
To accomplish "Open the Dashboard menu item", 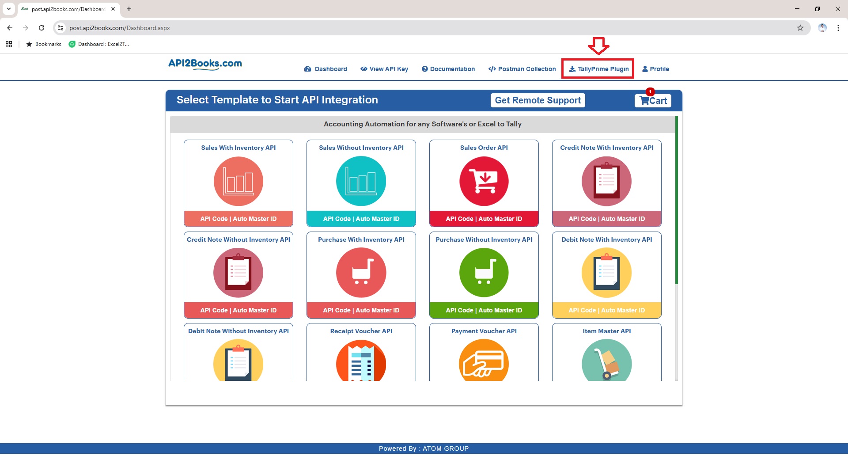I will point(326,69).
